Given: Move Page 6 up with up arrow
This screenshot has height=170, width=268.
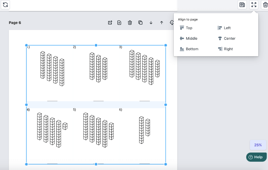Looking at the screenshot, I should (x=162, y=22).
